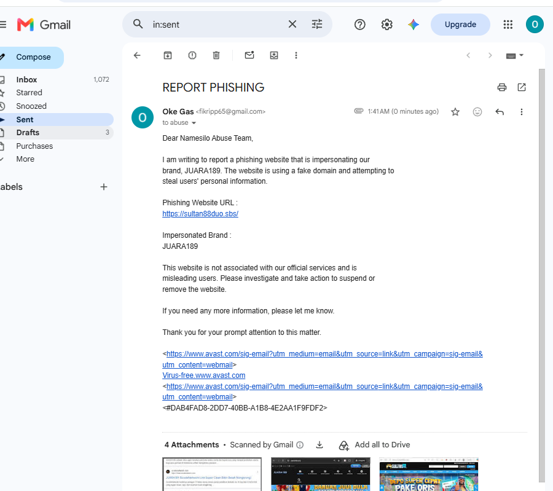Click Add all to Drive

(x=375, y=445)
